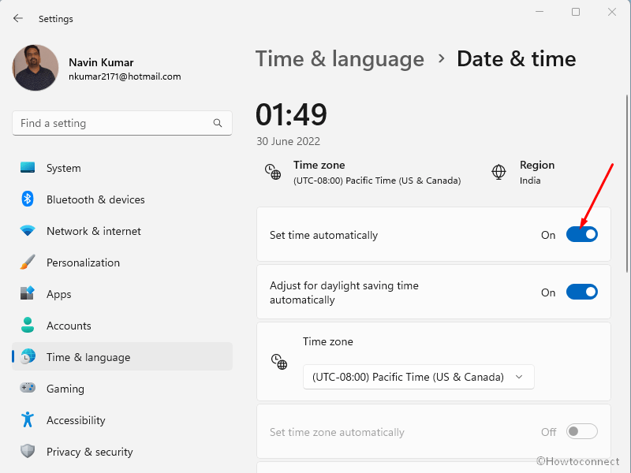631x473 pixels.
Task: Click the Accounts person icon
Action: click(28, 326)
